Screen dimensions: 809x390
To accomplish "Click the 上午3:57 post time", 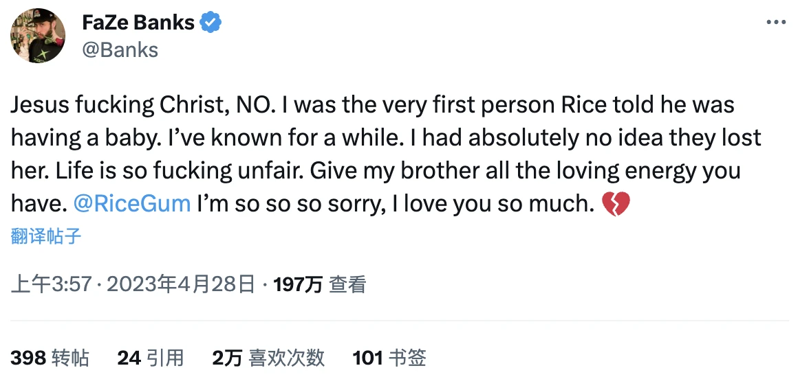I will pyautogui.click(x=52, y=284).
